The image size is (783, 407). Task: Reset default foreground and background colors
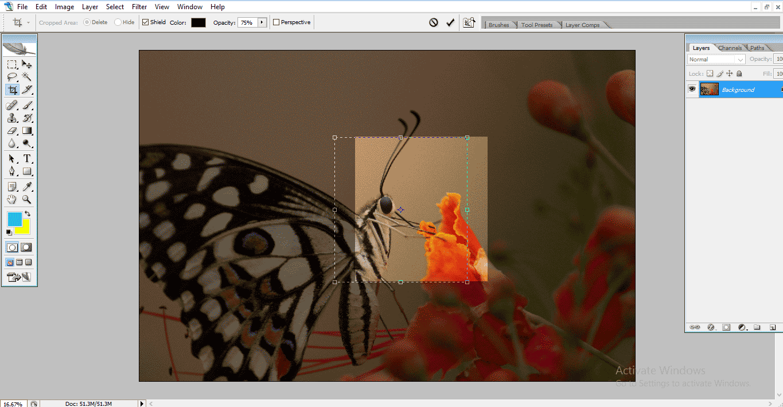(x=9, y=232)
